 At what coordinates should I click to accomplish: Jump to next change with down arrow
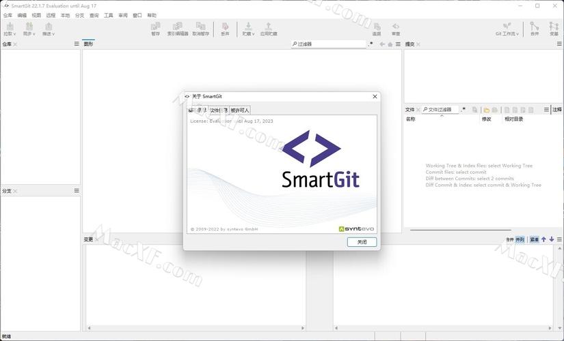point(552,239)
